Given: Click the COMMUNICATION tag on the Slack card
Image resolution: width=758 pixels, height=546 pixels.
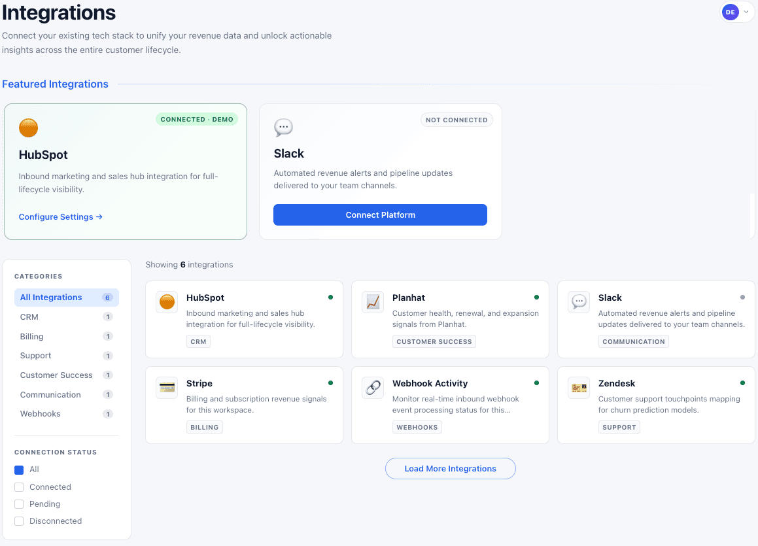Looking at the screenshot, I should [634, 341].
